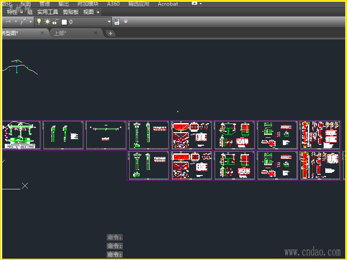347x260 pixels.
Task: Click the 组 panel label
Action: [x=30, y=12]
